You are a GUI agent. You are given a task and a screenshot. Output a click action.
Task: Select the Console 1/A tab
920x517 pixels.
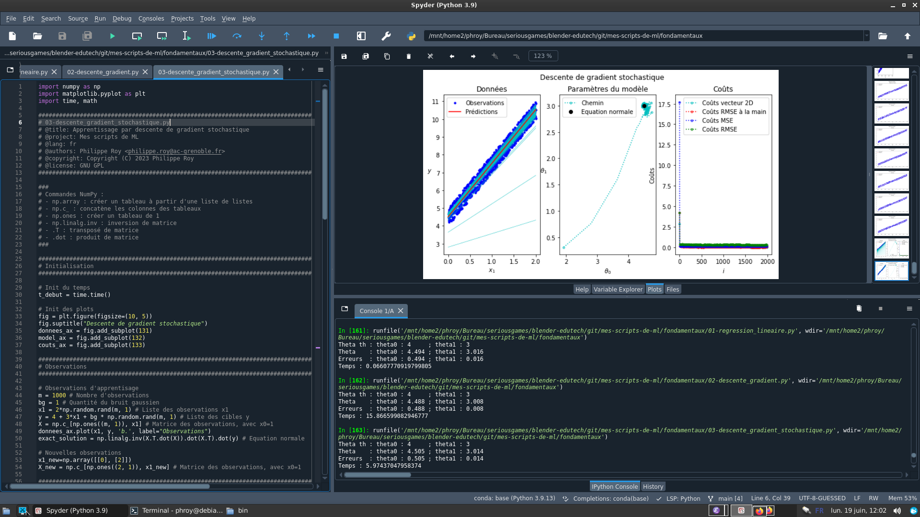pos(373,310)
